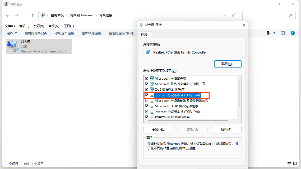The height and width of the screenshot is (169, 301).
Task: Switch to large icons view in status bar
Action: point(295,164)
